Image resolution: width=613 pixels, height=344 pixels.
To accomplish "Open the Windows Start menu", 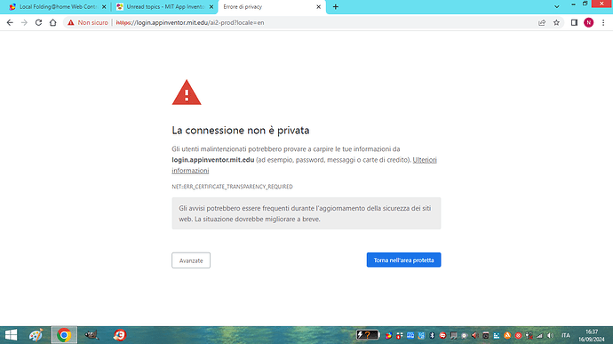I will click(x=11, y=335).
